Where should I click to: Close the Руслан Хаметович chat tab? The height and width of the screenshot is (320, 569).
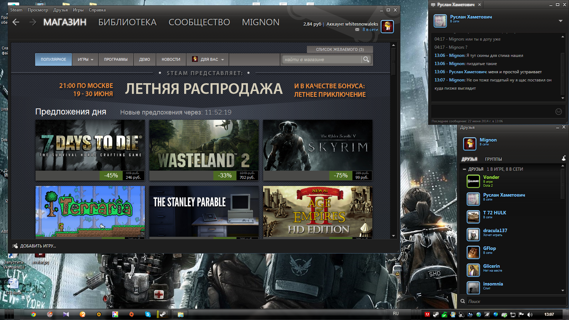tap(479, 5)
